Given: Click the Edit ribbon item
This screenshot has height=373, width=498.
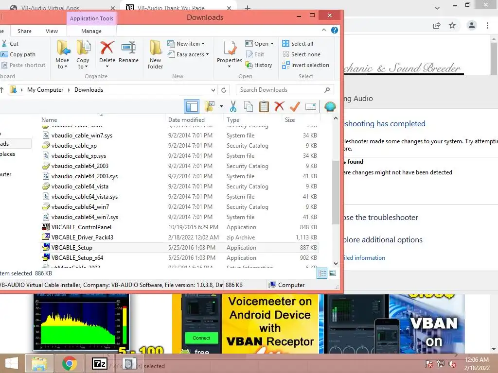Looking at the screenshot, I should [255, 54].
